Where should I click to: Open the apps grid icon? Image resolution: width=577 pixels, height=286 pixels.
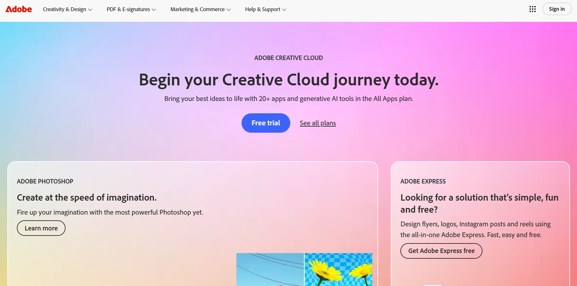[x=532, y=9]
